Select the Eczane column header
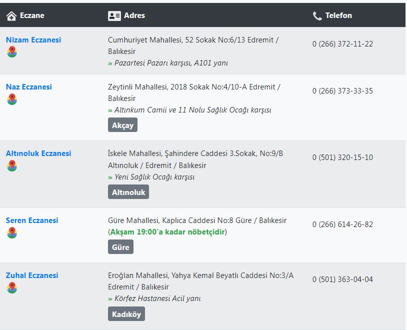407x330 pixels. (x=32, y=15)
